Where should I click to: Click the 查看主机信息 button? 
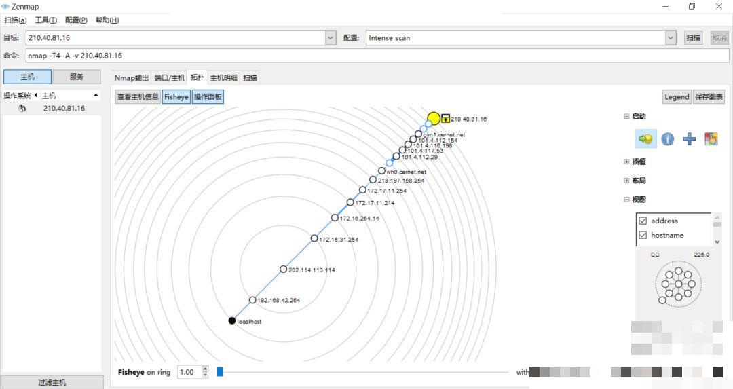tap(137, 97)
